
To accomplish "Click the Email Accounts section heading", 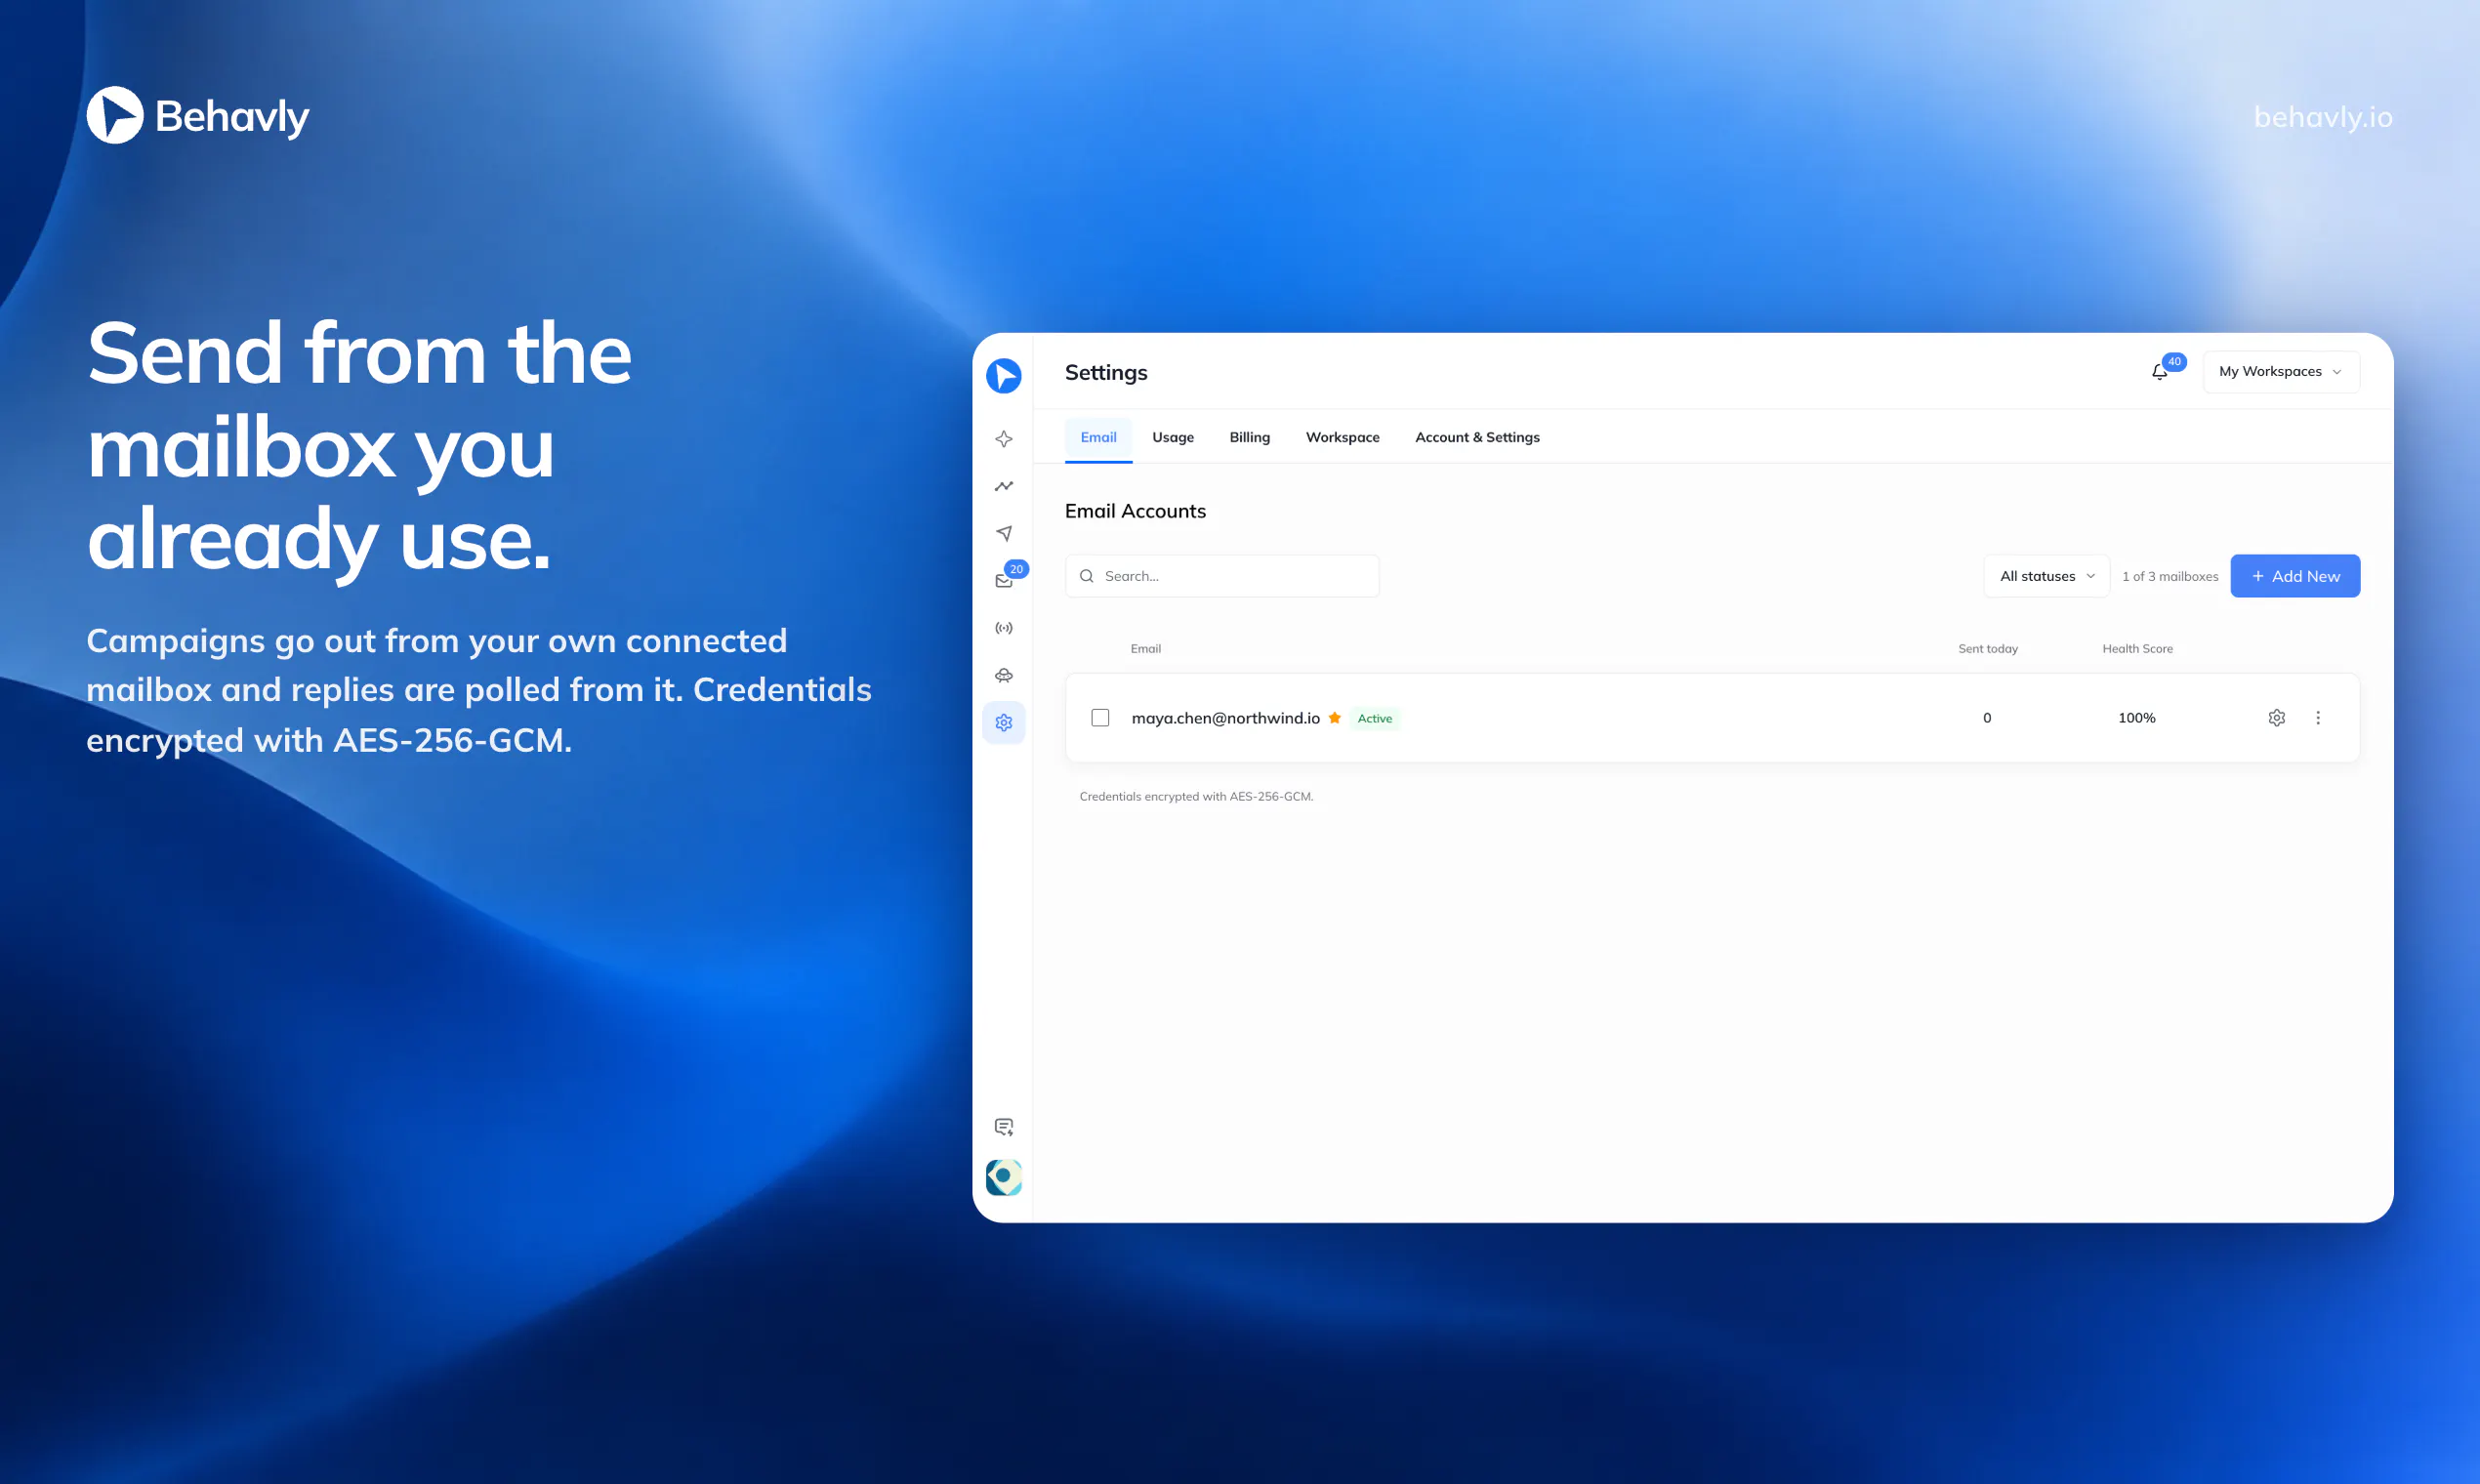I will click(x=1135, y=511).
